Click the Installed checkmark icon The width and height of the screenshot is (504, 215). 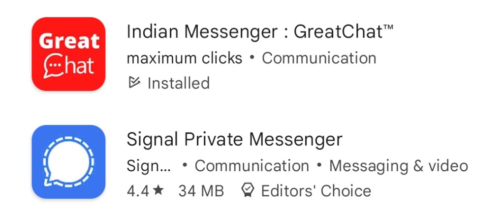click(x=134, y=83)
